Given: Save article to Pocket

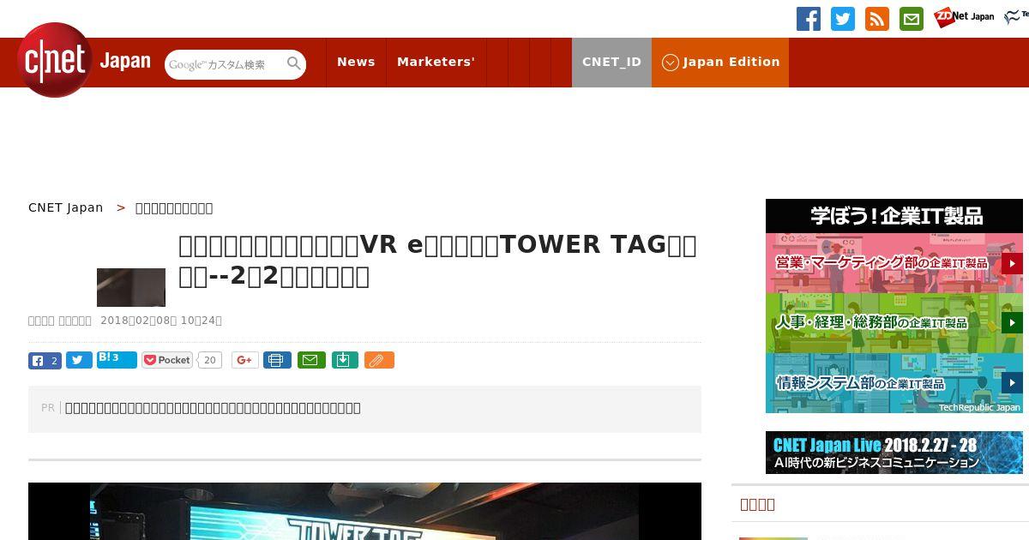Looking at the screenshot, I should coord(168,360).
